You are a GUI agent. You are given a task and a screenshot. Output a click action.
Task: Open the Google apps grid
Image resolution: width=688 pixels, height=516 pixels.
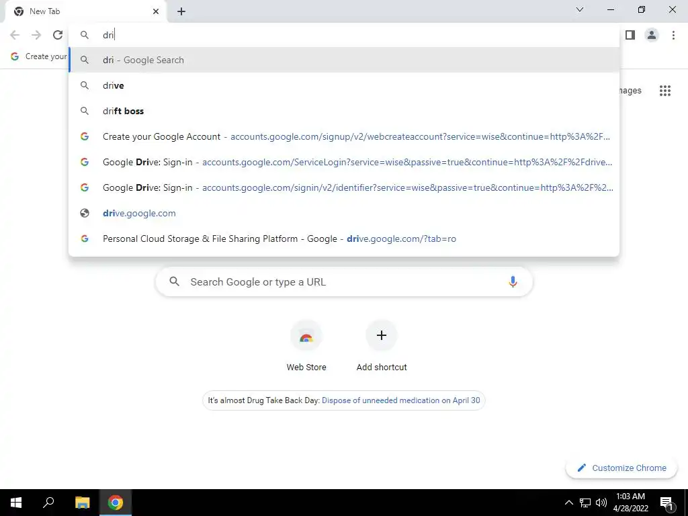pyautogui.click(x=664, y=91)
